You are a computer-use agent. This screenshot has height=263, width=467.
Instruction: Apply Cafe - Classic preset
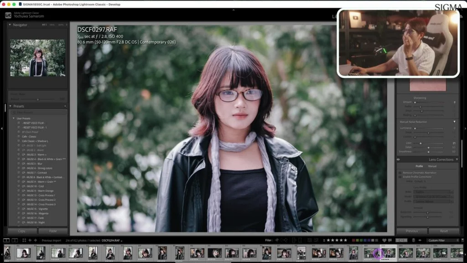point(29,137)
